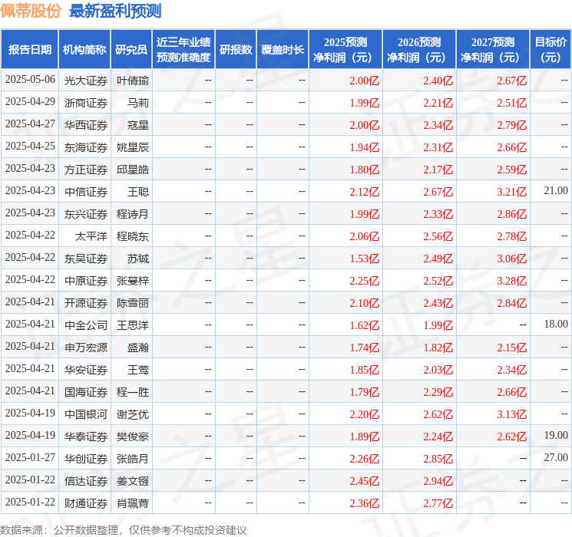This screenshot has width=572, height=537.
Task: Click the 报告日期 column header
Action: [29, 50]
